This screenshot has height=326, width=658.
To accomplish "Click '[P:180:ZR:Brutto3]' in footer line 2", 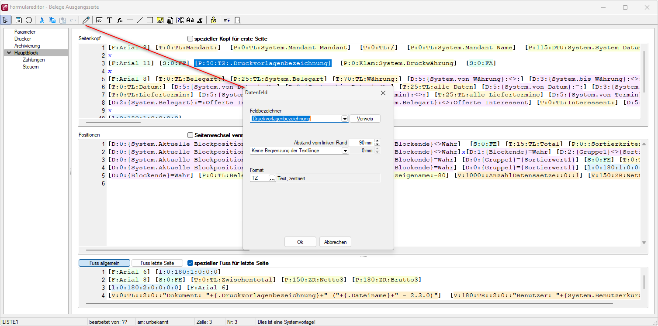I will (x=387, y=280).
